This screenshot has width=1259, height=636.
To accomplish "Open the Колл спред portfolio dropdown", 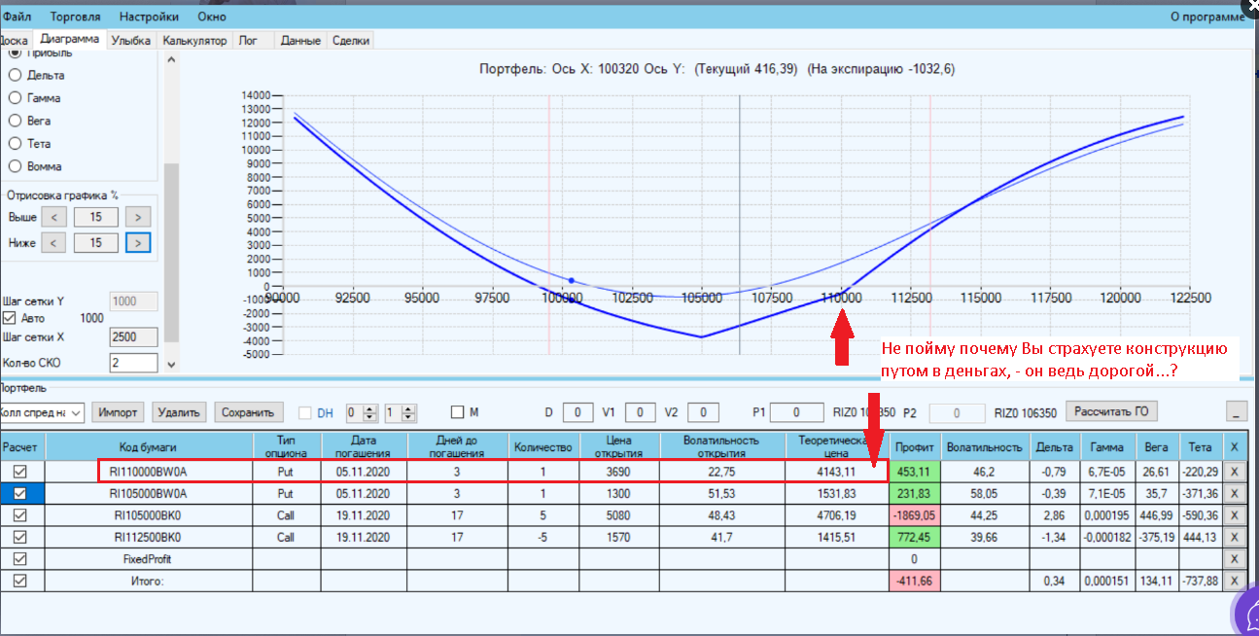I will tap(41, 412).
